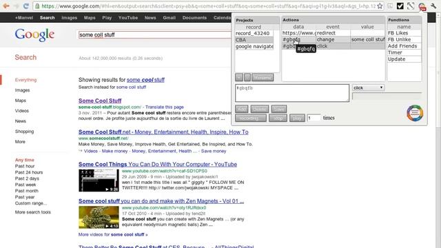Open the Zen Magnets video thumbnail

[99, 218]
